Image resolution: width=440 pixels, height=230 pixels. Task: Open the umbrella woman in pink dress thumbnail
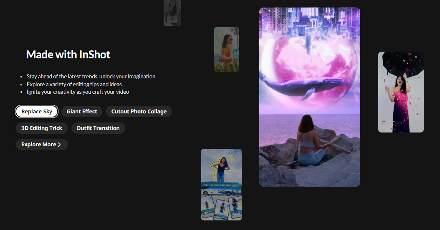[401, 92]
